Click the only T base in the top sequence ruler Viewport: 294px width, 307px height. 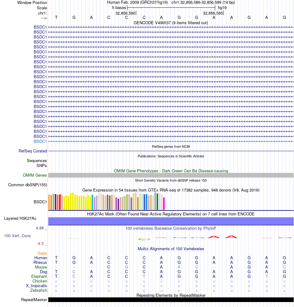(56, 18)
